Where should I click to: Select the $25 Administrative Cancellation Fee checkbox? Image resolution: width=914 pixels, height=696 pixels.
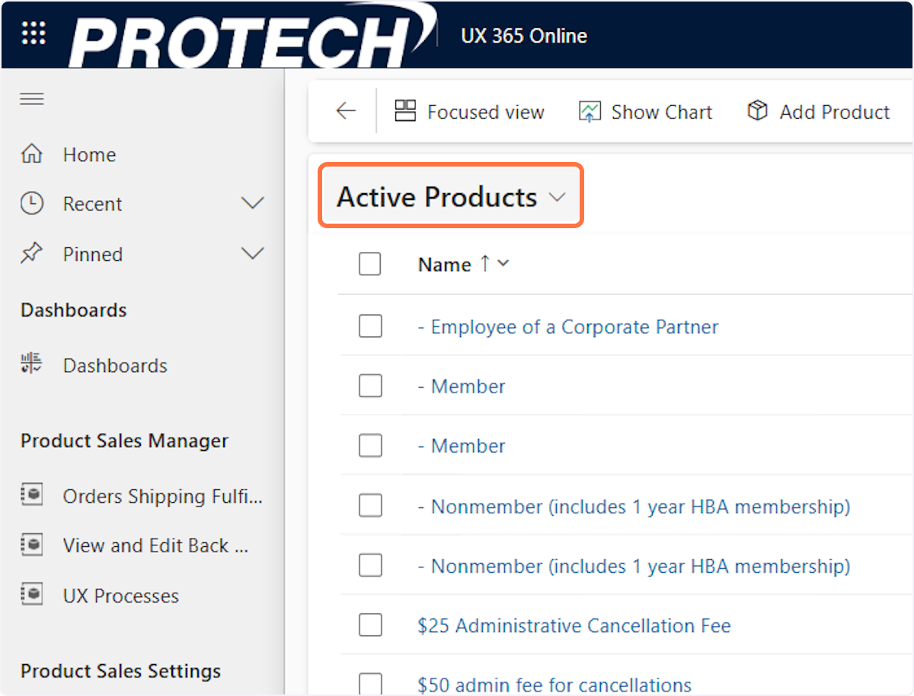click(x=370, y=625)
